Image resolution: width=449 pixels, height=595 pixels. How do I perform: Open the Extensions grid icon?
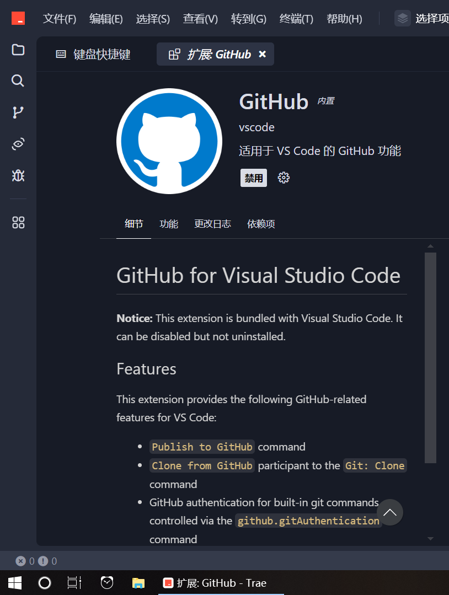(x=18, y=223)
